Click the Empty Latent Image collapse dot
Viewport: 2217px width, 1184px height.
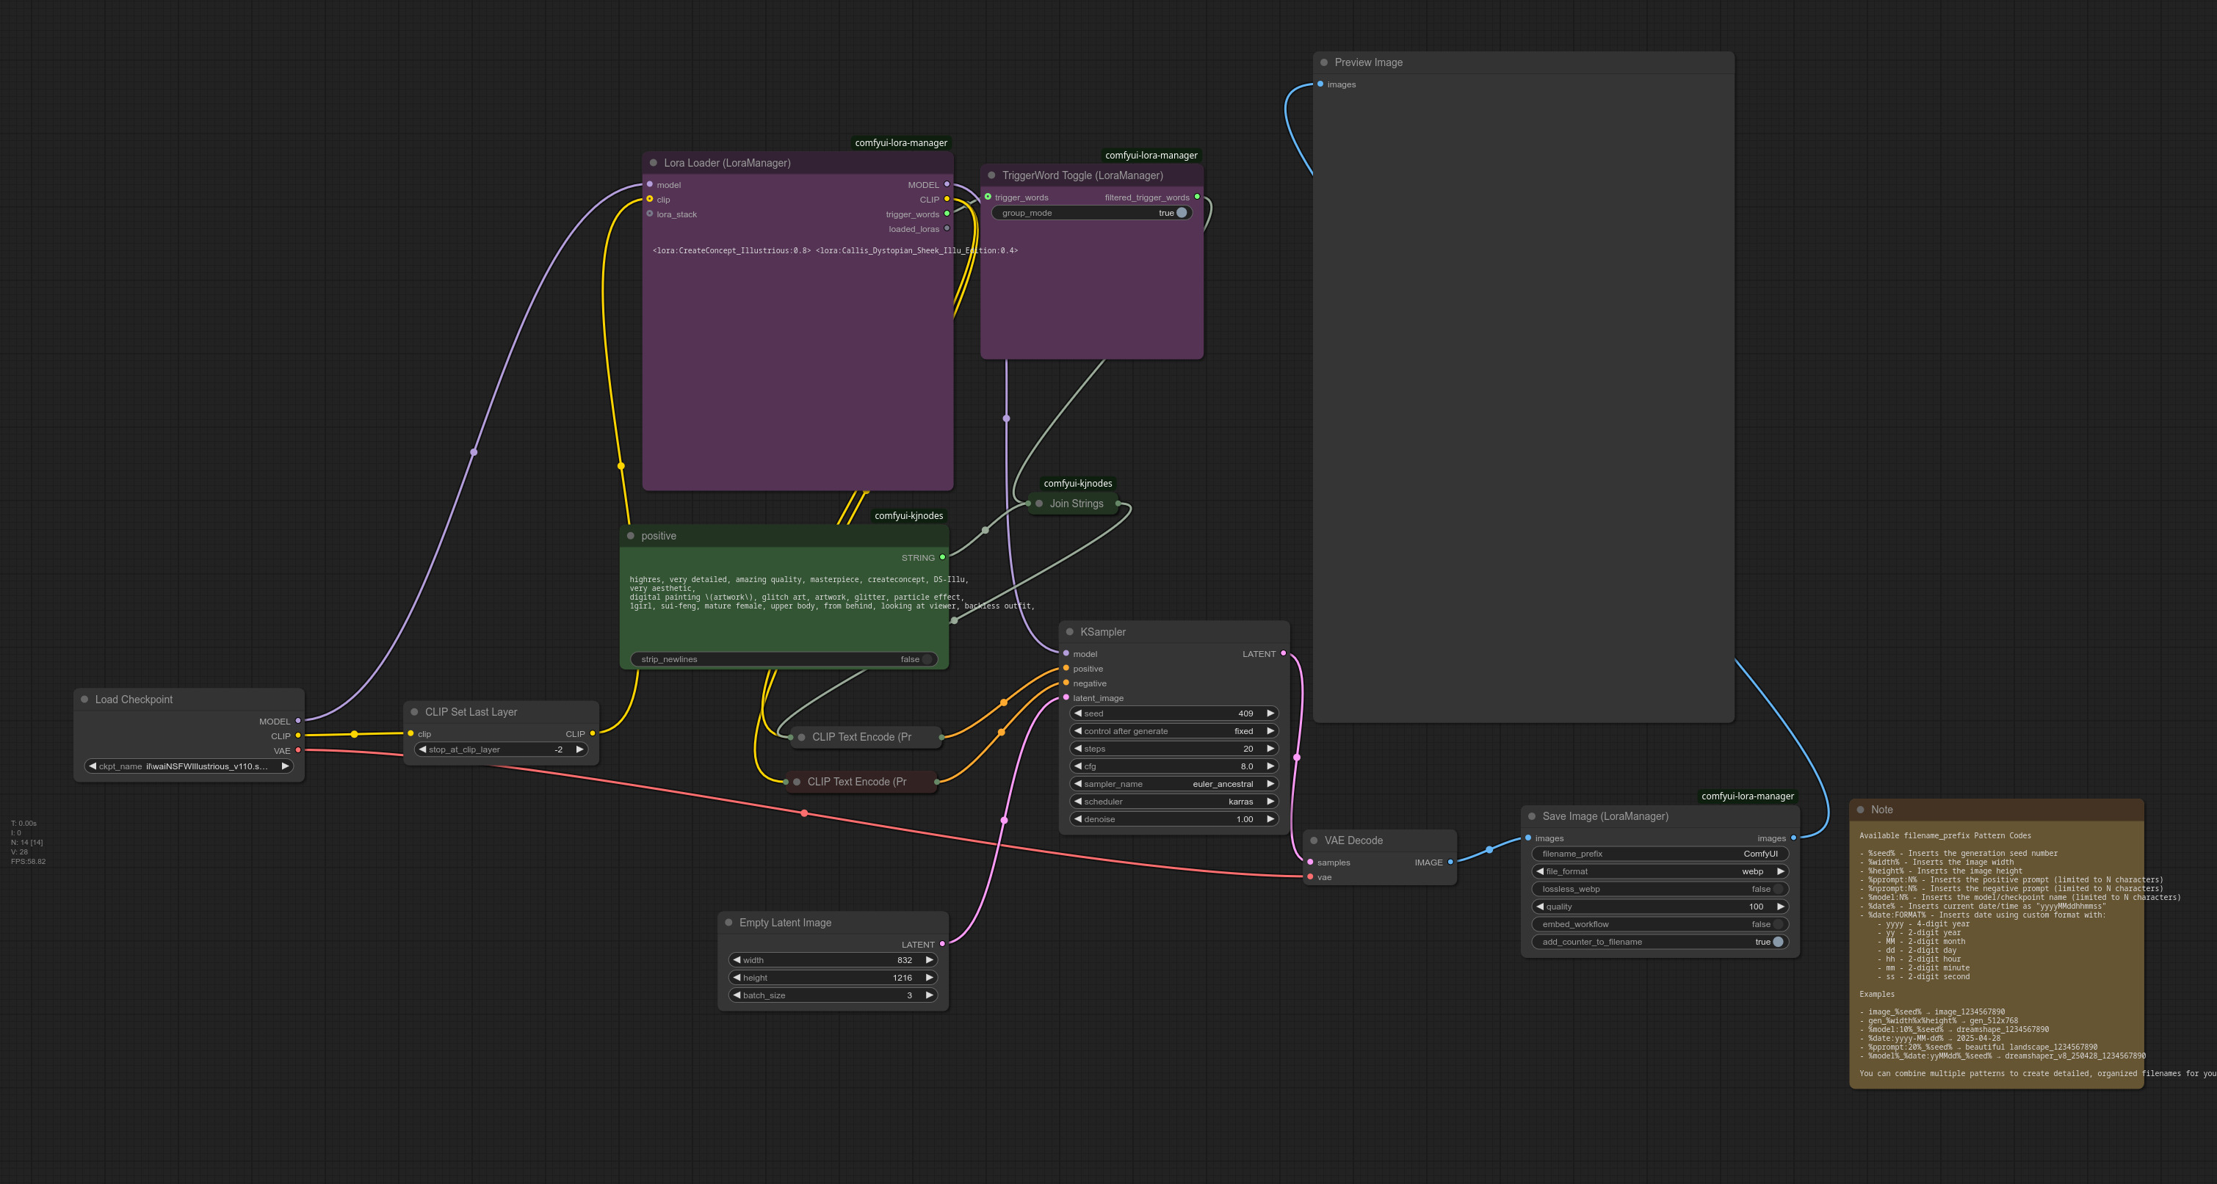tap(728, 923)
